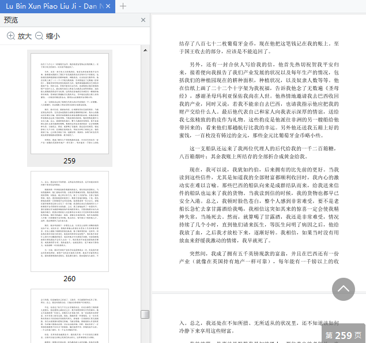The width and height of the screenshot is (366, 343).
Task: Click the 259 label under the first thumbnail
Action: pos(70,161)
